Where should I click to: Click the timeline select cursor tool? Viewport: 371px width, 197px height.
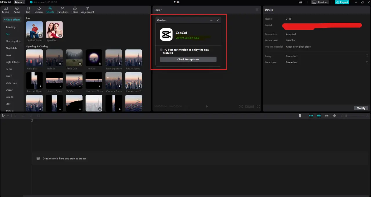tap(3, 116)
